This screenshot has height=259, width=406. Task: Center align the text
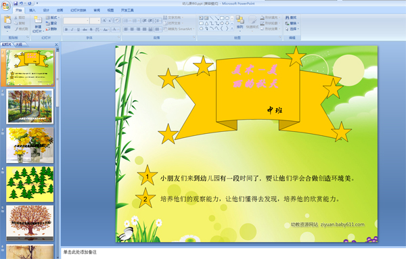click(132, 29)
